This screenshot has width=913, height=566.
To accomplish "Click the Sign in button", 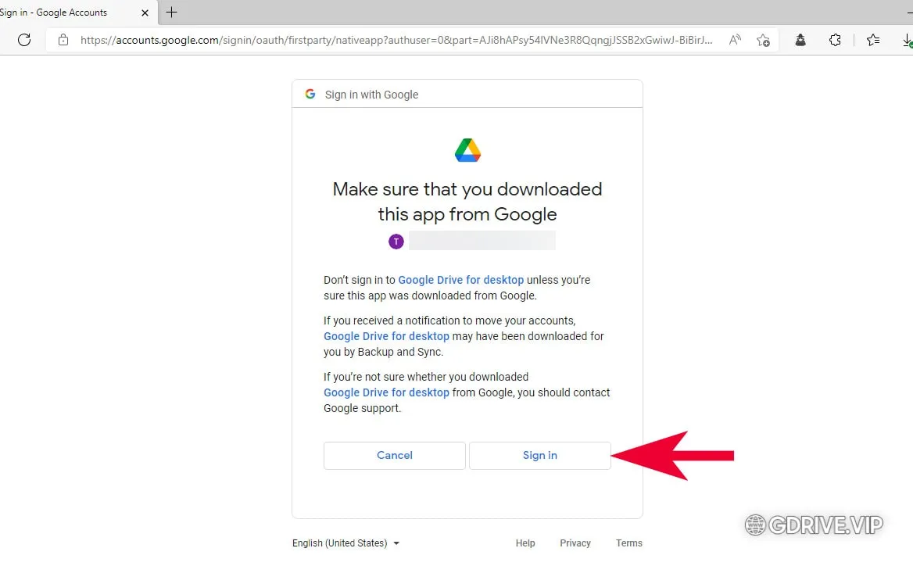I will click(x=539, y=455).
